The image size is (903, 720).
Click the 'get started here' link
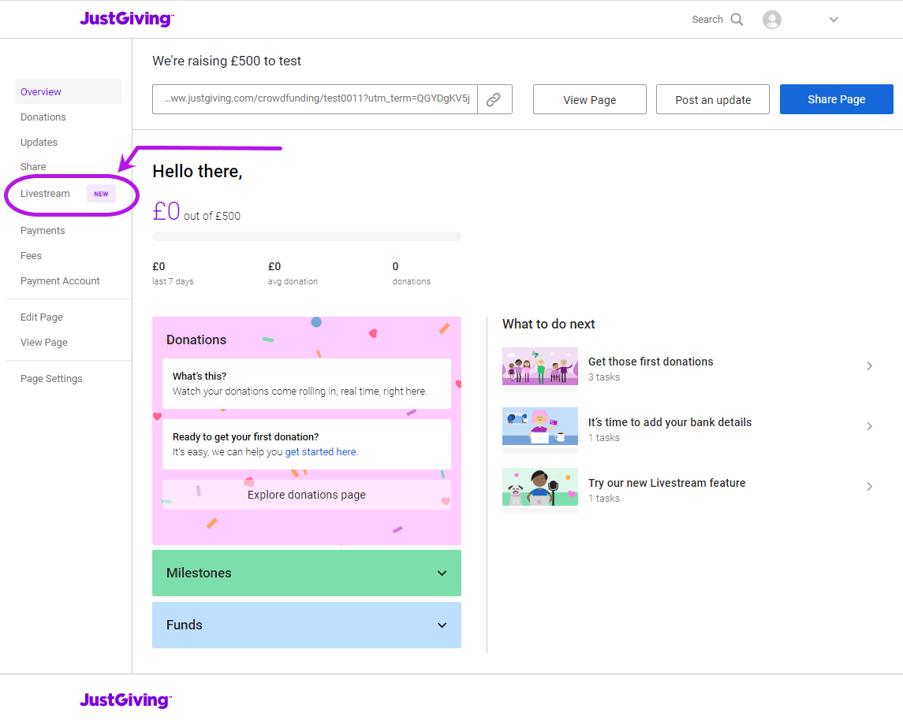[320, 452]
